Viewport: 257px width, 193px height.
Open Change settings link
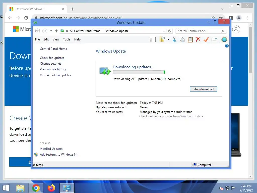point(50,64)
